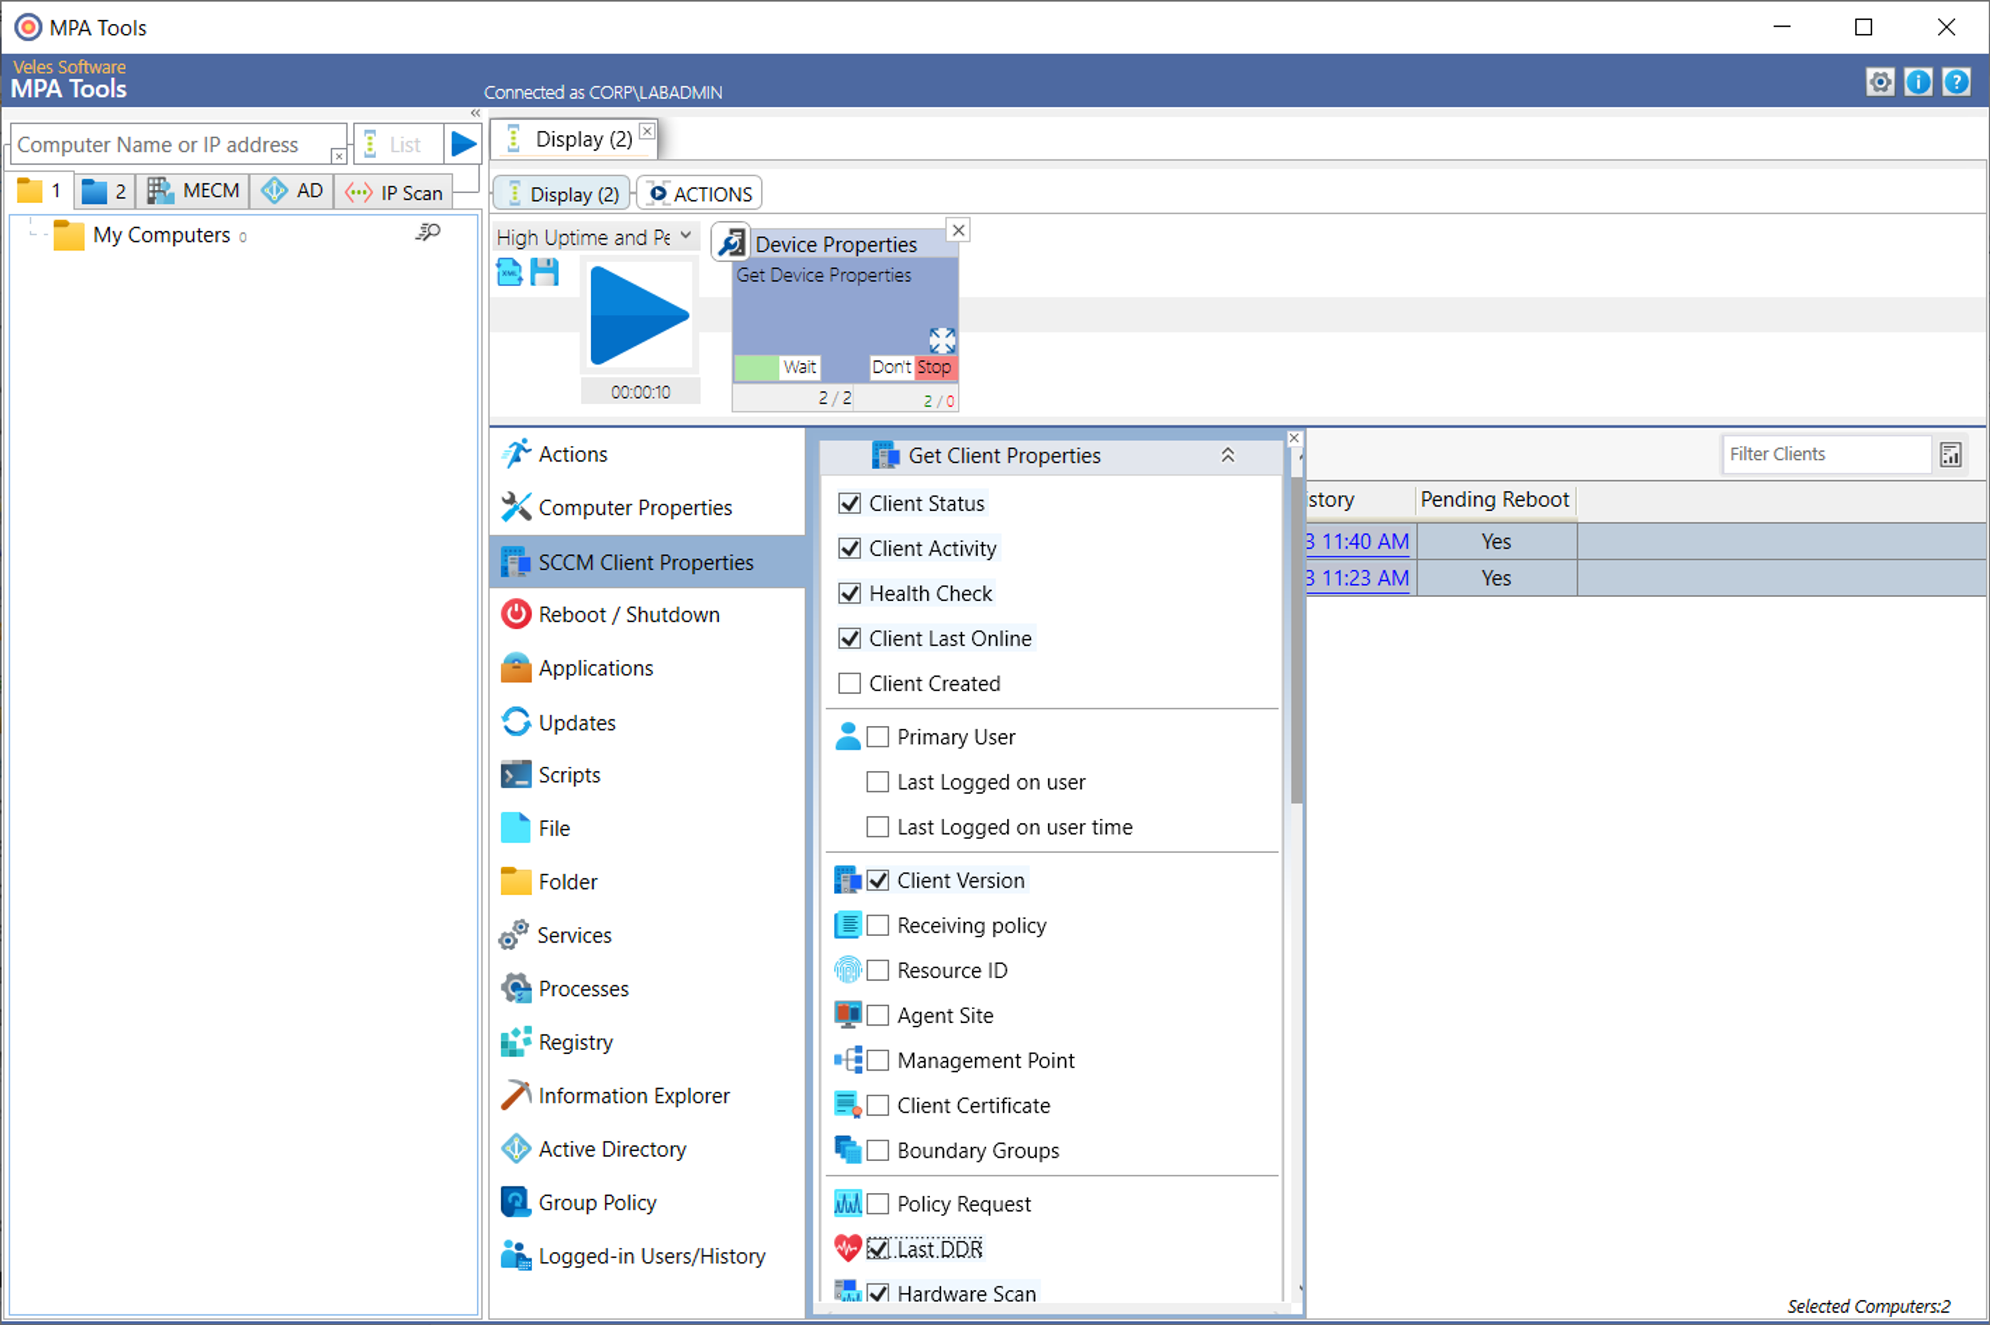Open the Processes category

point(647,988)
